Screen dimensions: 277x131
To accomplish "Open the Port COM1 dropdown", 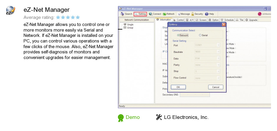I will pyautogui.click(x=207, y=45).
